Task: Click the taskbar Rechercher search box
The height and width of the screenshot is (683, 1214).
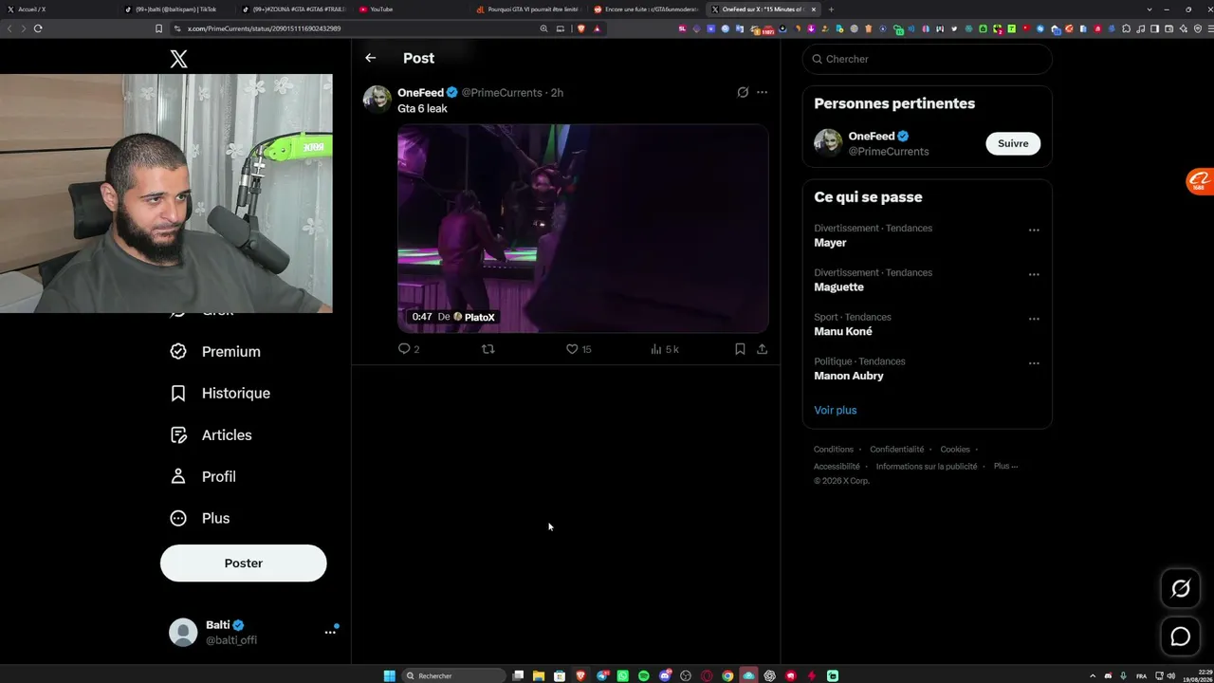Action: coord(453,675)
